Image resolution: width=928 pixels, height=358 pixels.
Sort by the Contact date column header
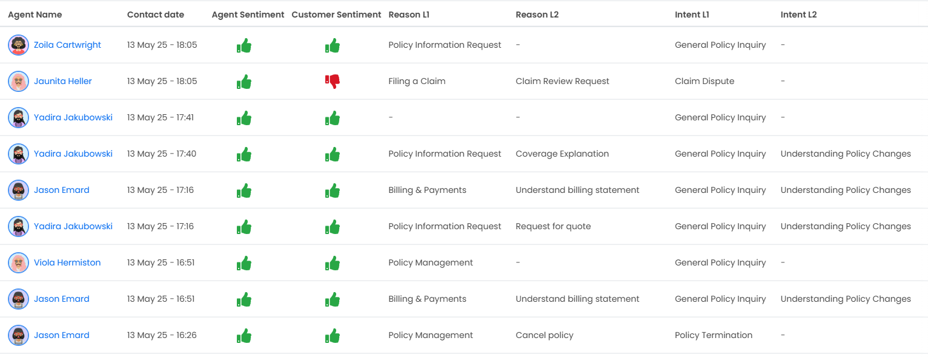pyautogui.click(x=156, y=15)
